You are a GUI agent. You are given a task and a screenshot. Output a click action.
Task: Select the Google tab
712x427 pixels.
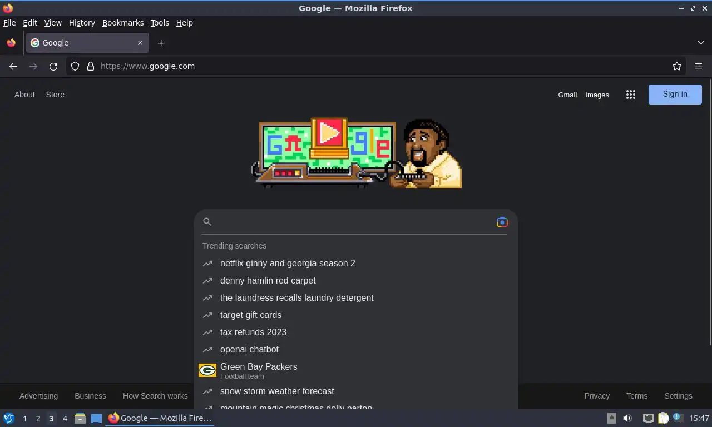point(87,43)
